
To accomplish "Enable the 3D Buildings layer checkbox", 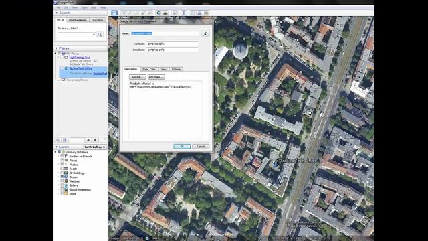I will (62, 173).
